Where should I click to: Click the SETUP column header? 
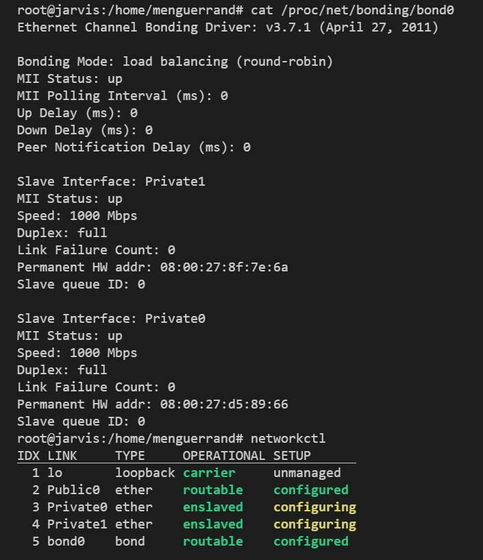292,456
